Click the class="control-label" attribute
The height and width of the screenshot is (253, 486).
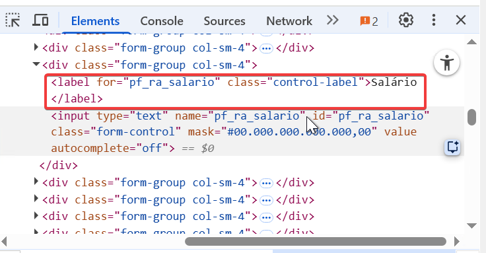point(296,82)
